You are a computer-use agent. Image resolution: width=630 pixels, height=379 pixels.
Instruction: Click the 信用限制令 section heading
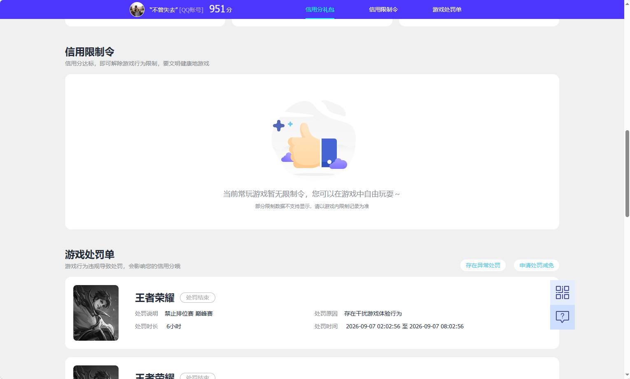tap(89, 52)
